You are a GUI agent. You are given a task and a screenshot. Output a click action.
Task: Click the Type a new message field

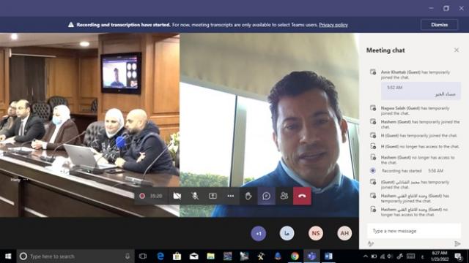point(414,231)
